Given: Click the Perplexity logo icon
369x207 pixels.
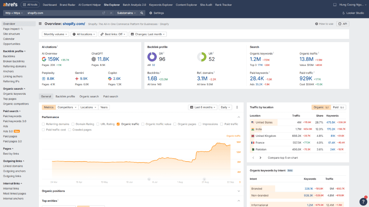Looking at the screenshot, I should (x=43, y=79).
